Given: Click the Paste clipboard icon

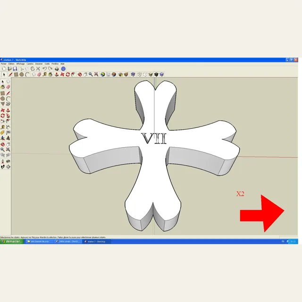Looking at the screenshot, I should (x=33, y=69).
